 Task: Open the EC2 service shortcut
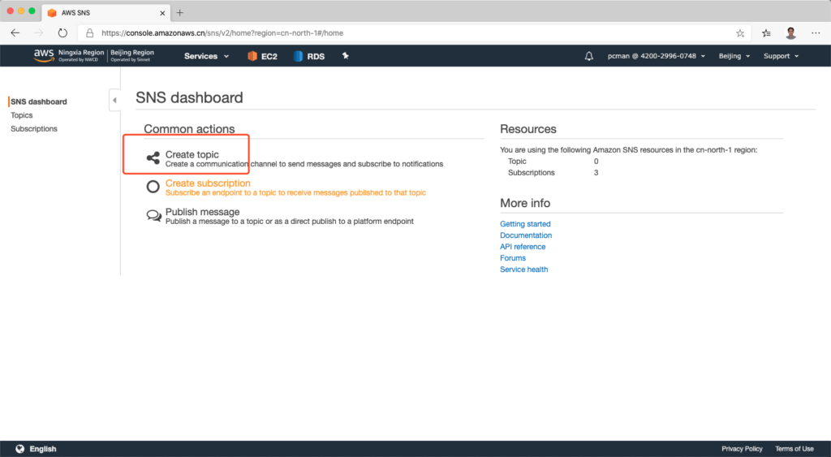(x=262, y=56)
